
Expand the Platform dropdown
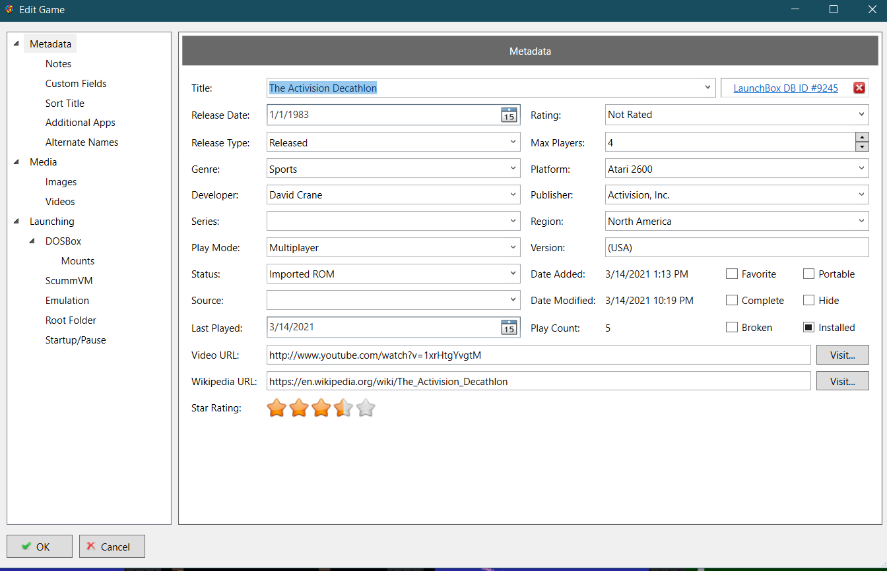pos(862,169)
